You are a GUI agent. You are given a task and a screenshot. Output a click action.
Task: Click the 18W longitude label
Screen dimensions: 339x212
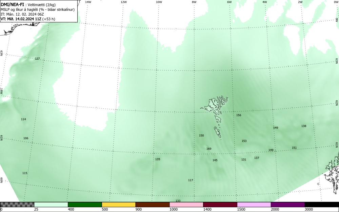1,91
